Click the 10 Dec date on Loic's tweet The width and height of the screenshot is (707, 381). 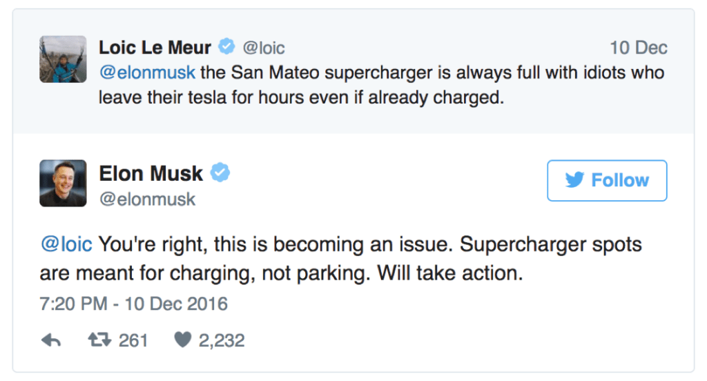(638, 48)
